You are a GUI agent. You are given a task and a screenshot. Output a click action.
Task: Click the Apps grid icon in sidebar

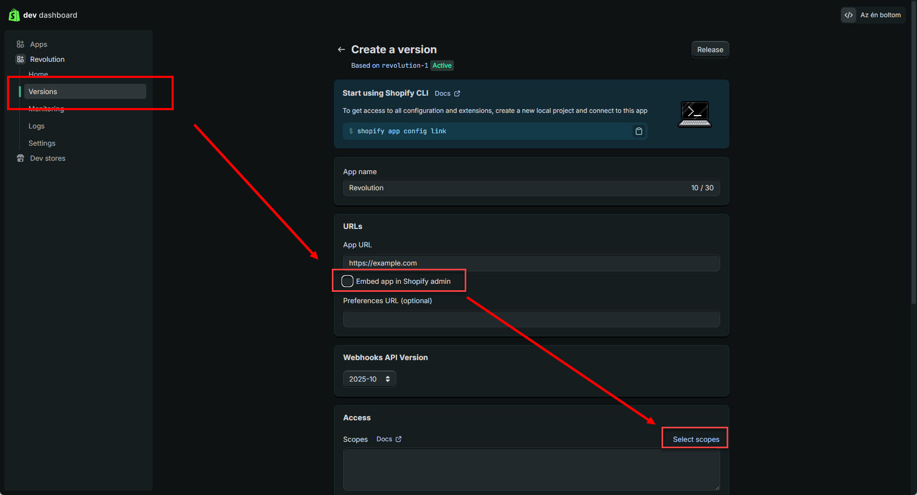coord(20,44)
